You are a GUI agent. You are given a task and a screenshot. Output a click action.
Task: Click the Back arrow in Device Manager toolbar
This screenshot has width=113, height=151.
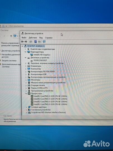coord(22,42)
